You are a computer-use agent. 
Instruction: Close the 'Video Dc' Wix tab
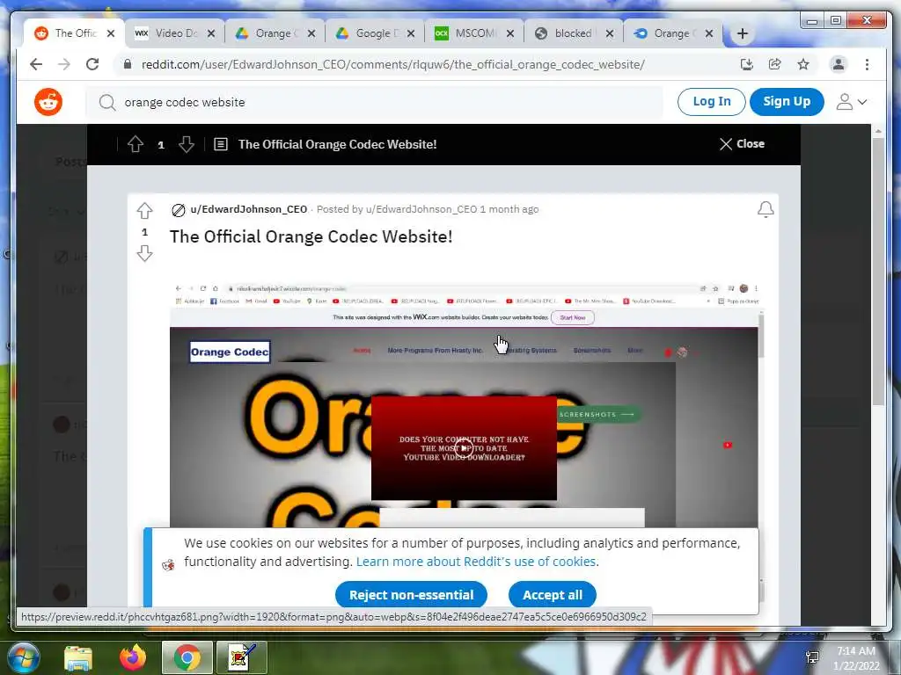pos(211,33)
